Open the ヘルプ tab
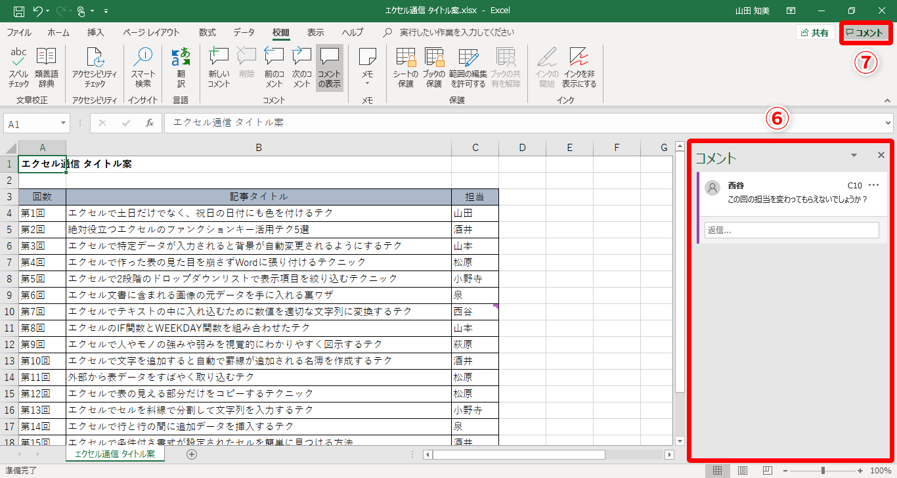 point(353,32)
